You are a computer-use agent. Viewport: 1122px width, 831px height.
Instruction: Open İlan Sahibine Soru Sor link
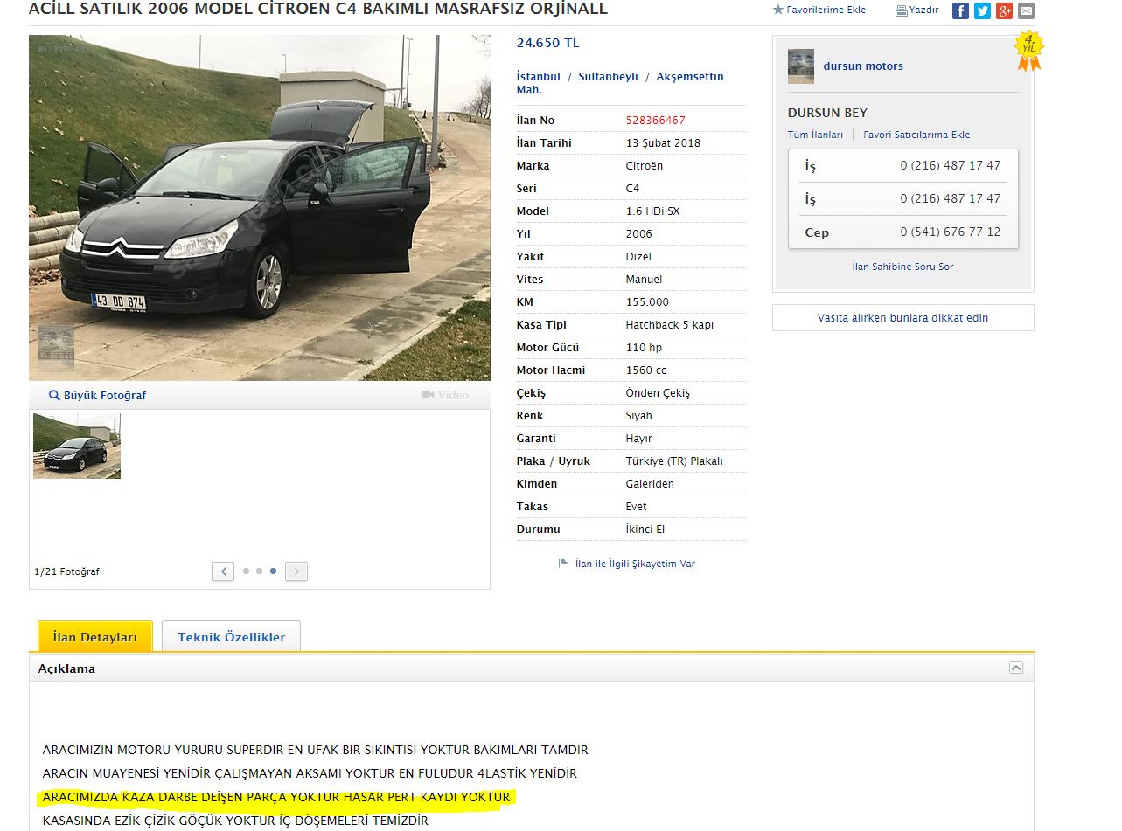click(x=903, y=267)
